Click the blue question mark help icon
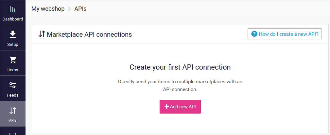This screenshot has width=330, height=135. 254,34
